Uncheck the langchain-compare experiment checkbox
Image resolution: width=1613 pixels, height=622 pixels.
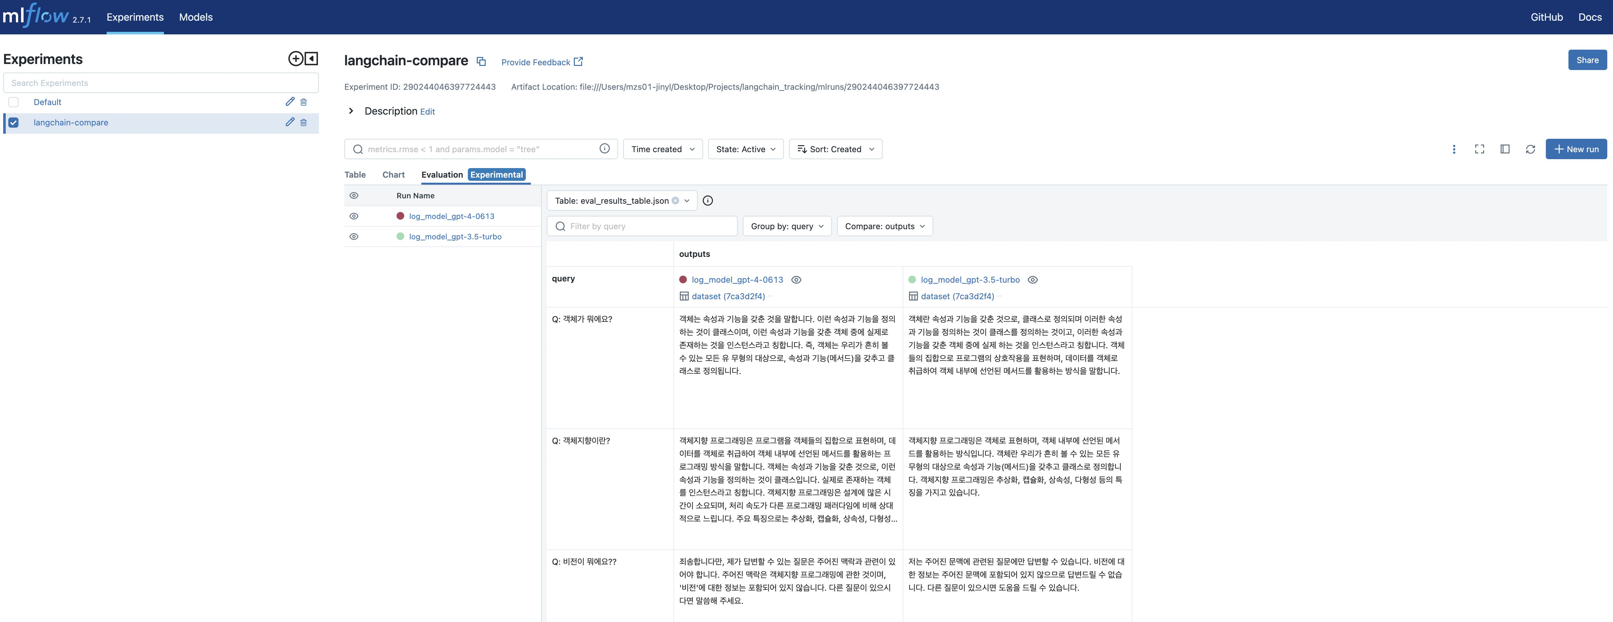point(13,122)
